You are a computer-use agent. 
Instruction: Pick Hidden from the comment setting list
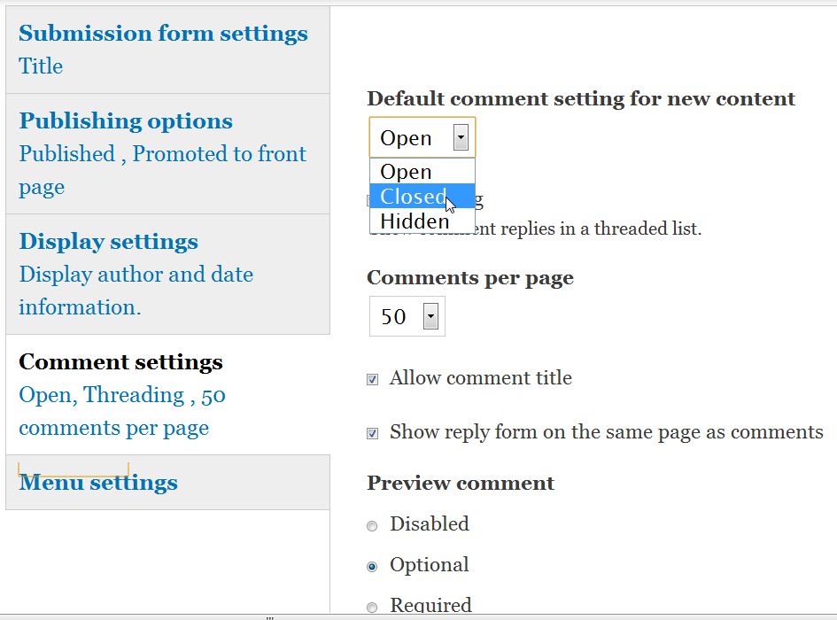tap(415, 221)
